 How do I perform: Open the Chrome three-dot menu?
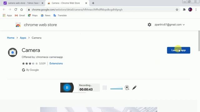coord(196,10)
